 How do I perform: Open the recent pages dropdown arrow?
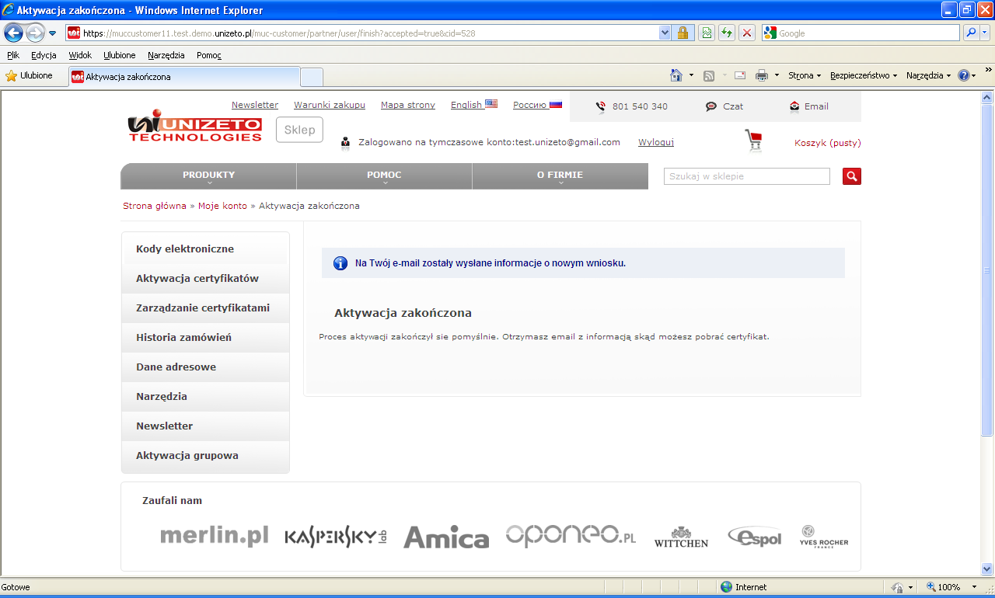pos(53,33)
